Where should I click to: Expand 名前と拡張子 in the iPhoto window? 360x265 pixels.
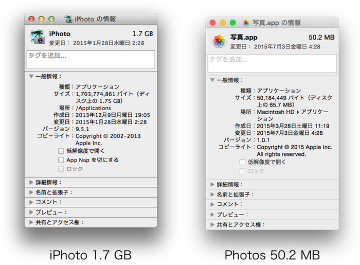point(31,192)
